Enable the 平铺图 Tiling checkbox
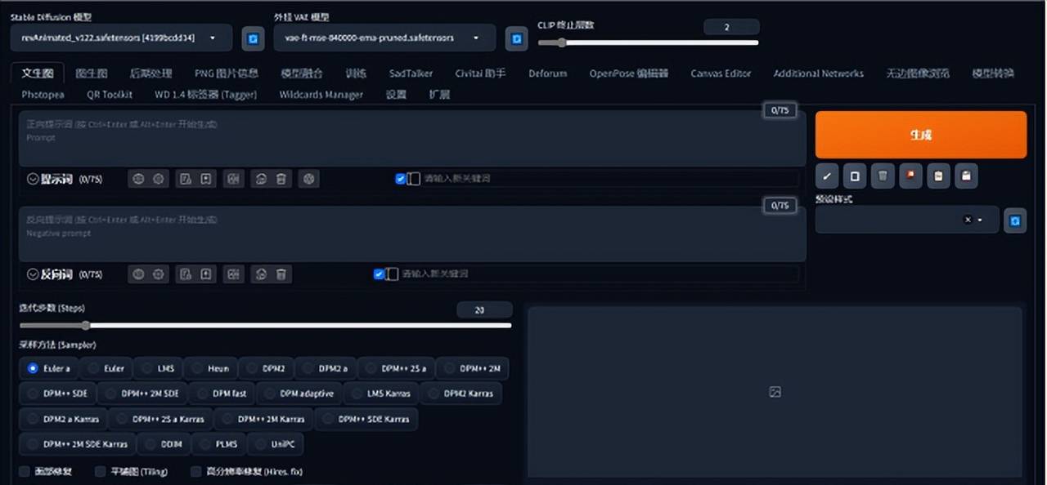Viewport: 1047px width, 485px height. click(x=99, y=471)
